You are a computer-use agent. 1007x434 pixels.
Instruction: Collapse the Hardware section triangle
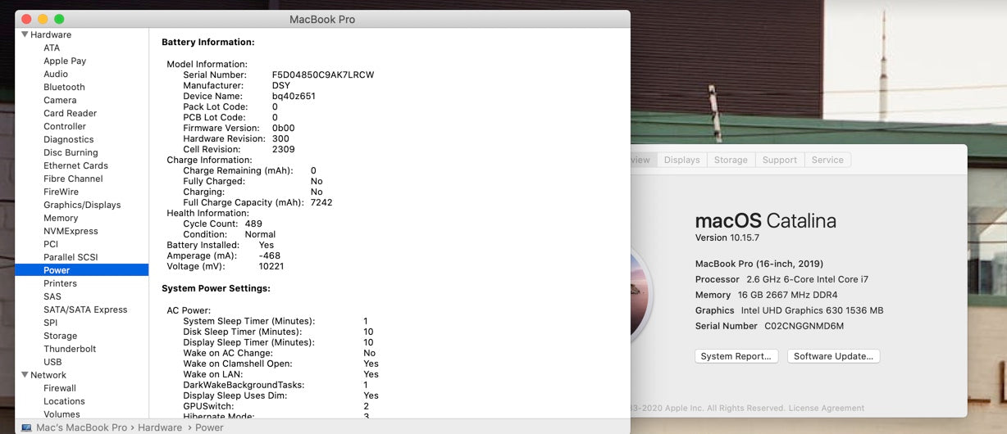[25, 34]
